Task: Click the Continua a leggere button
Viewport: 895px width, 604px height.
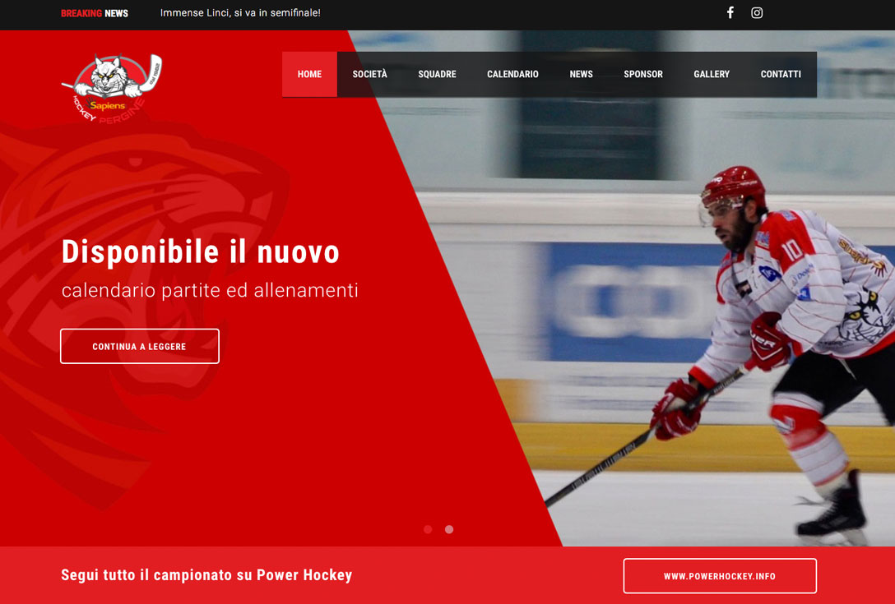Action: (140, 346)
